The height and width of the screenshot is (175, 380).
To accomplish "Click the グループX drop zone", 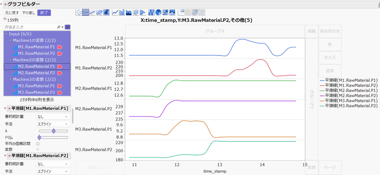I will (x=215, y=31).
